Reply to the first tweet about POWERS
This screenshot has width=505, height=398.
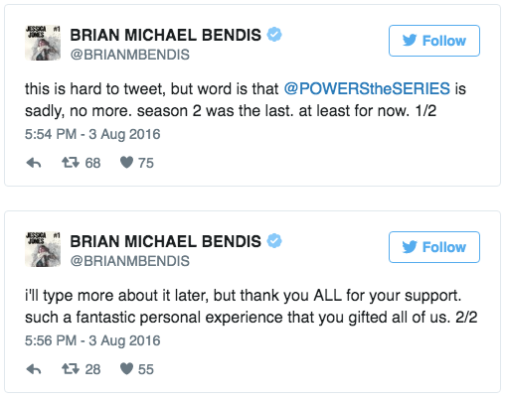click(34, 163)
